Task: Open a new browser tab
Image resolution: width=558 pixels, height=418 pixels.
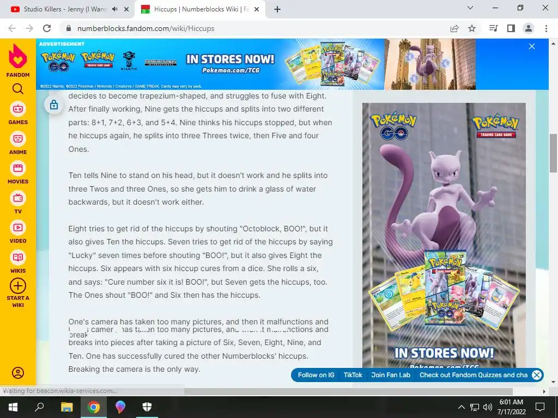Action: [x=277, y=9]
